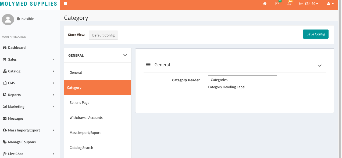Toggle the hamburger sidebar menu icon
This screenshot has width=342, height=158.
click(65, 4)
